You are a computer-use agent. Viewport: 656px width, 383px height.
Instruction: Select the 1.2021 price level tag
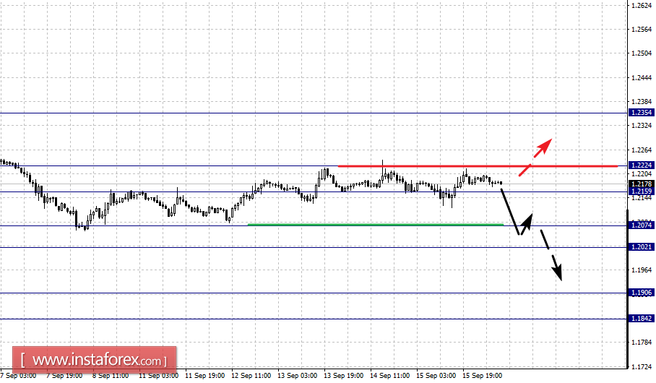coord(642,247)
